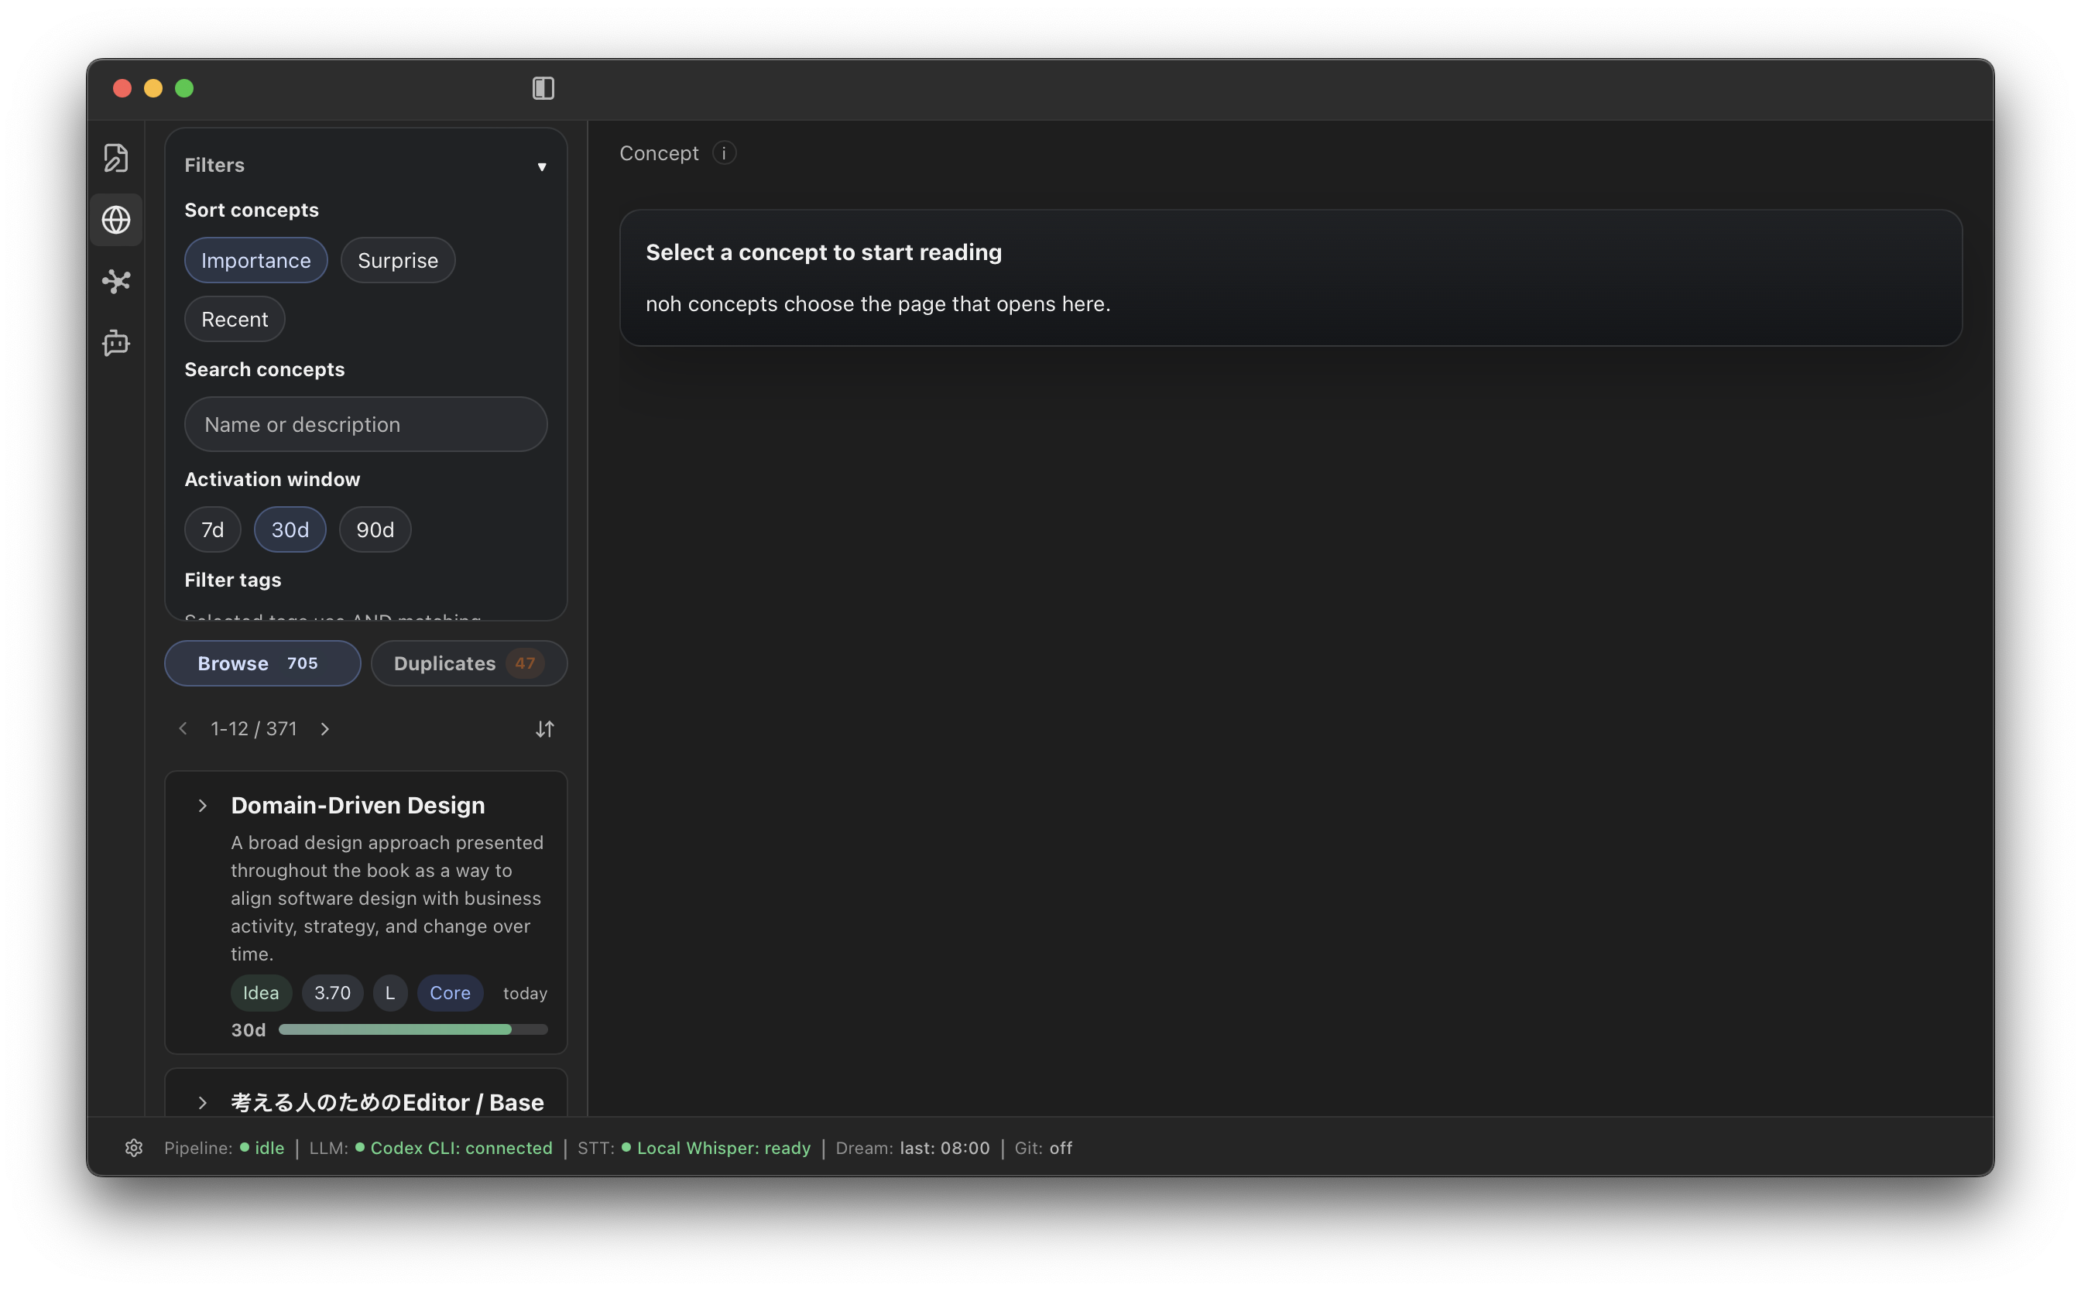Toggle the sidebar panel layout icon
Screen dimensions: 2081x1291
click(x=543, y=88)
